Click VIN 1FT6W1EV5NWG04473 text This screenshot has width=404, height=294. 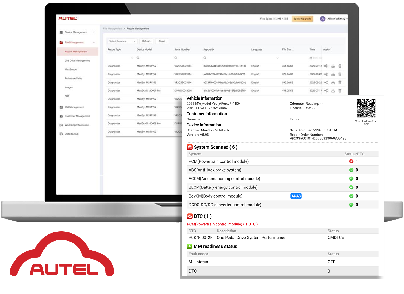point(208,108)
